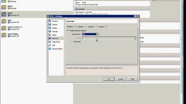186x104 pixels.
Task: Select the Test2 (Snapshot 1) machine icon
Action: tap(4, 28)
